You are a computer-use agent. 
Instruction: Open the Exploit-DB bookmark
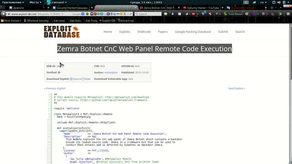pos(107,20)
